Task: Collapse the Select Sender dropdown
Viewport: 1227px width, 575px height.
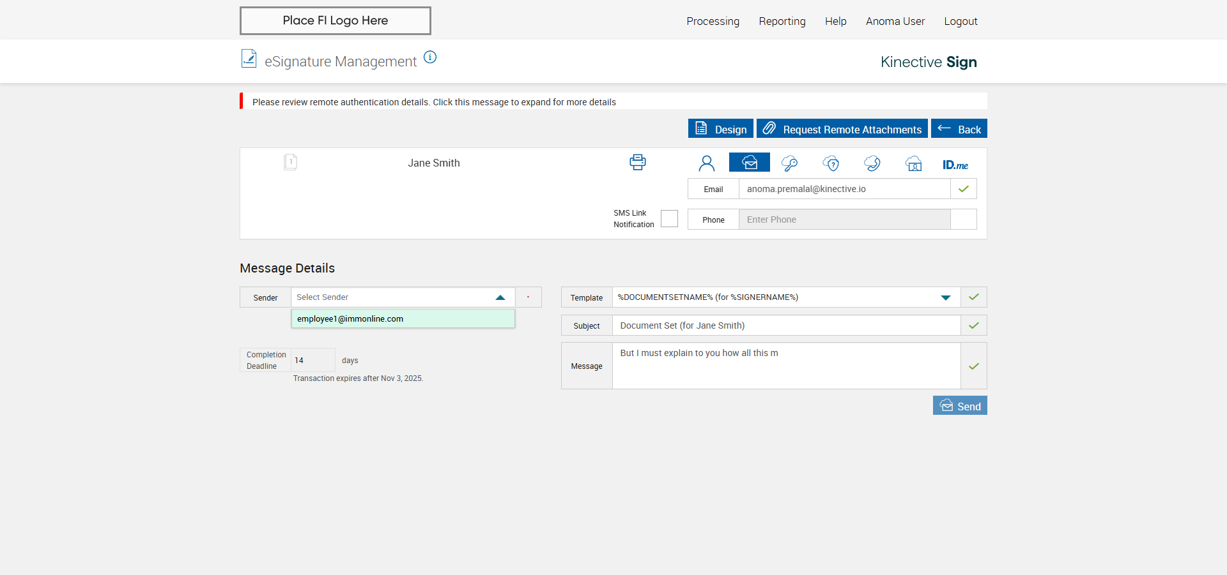Action: [x=500, y=297]
